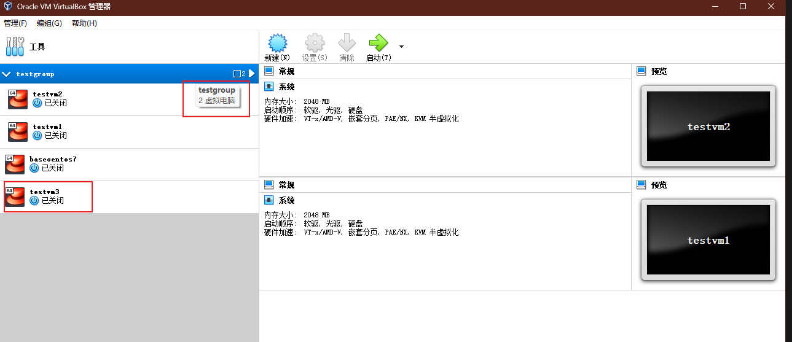
Task: Click the testvm1 OS icon
Action: tap(18, 132)
